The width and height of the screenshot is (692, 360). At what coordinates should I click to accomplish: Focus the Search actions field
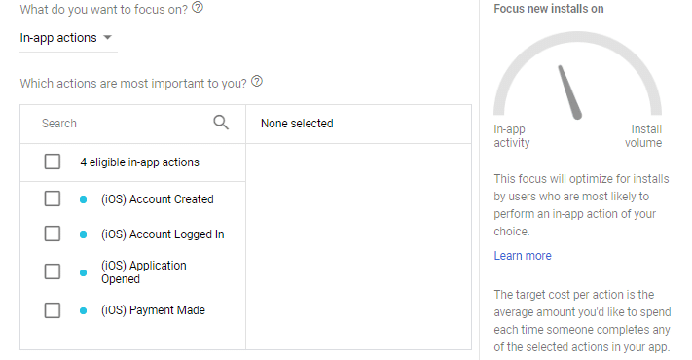pos(126,124)
